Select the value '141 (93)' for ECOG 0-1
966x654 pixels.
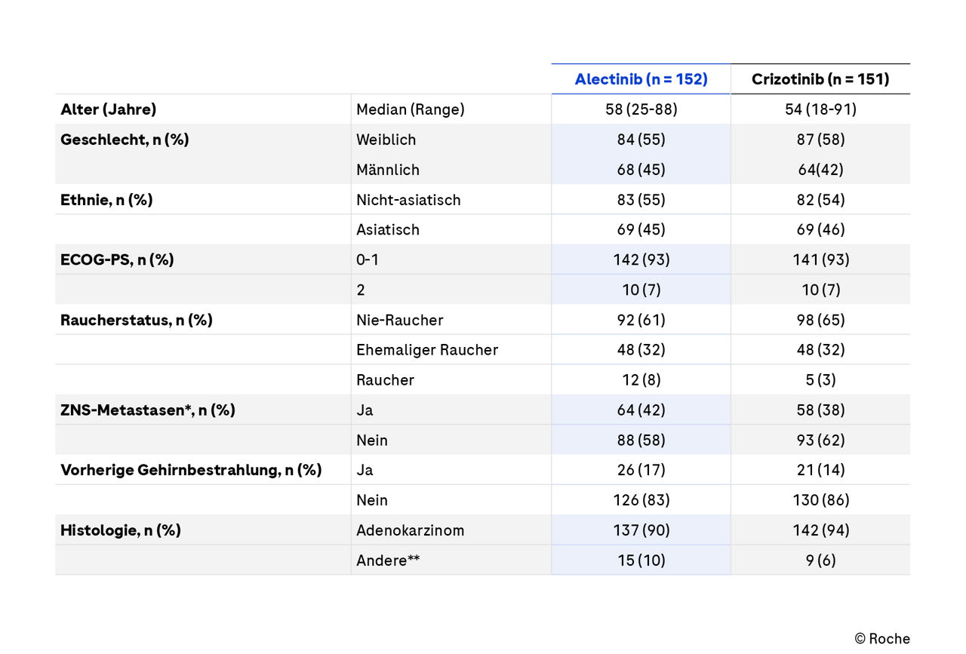tap(820, 259)
